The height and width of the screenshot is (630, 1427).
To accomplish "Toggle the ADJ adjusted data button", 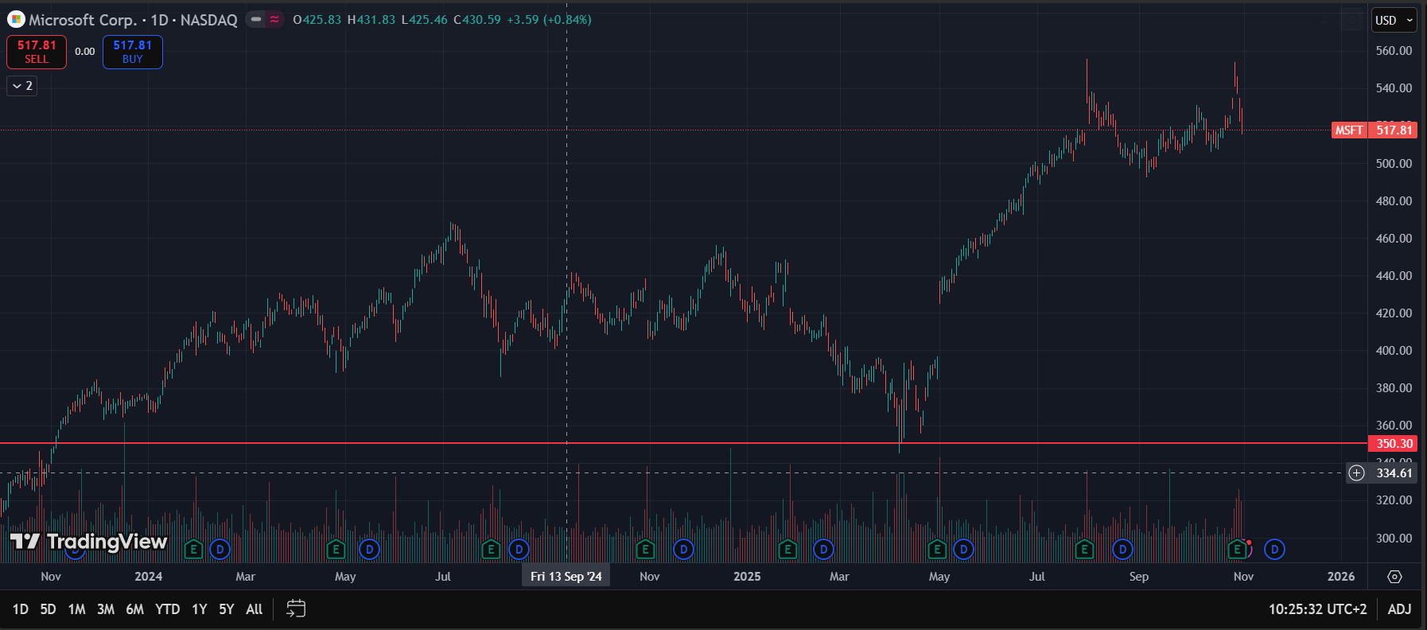I will [1399, 609].
